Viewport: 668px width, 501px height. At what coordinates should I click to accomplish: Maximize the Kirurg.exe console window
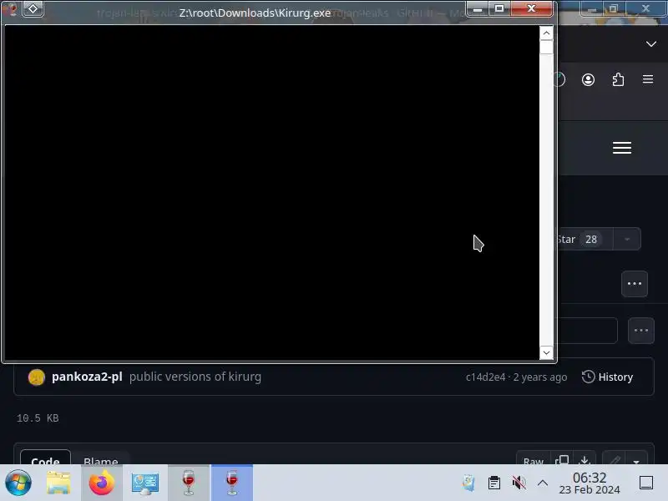[499, 8]
